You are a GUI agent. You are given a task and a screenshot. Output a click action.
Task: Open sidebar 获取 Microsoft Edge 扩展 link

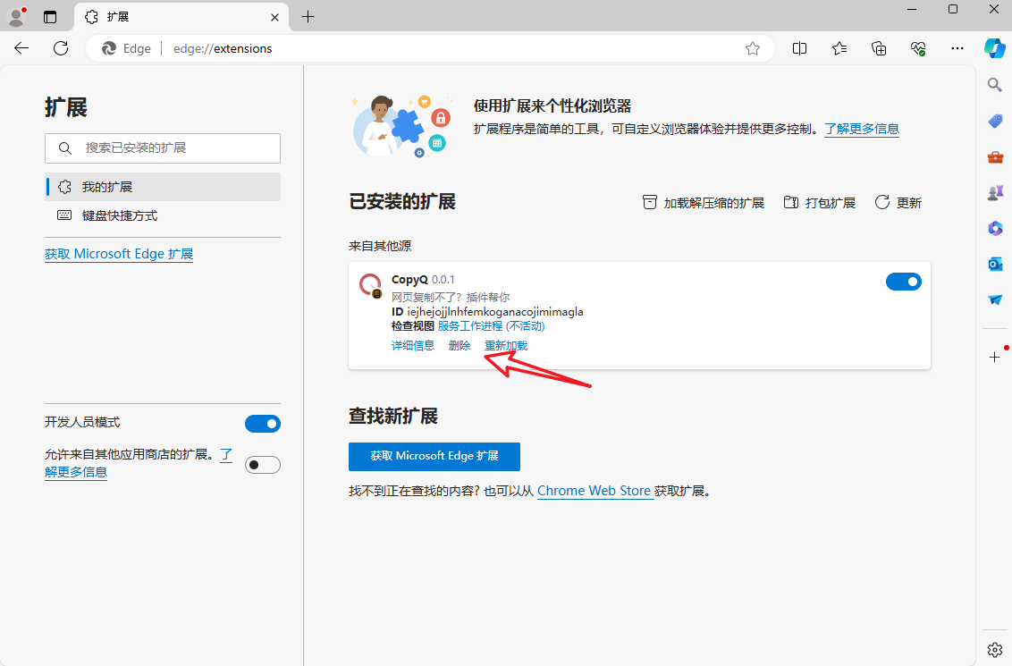coord(119,254)
